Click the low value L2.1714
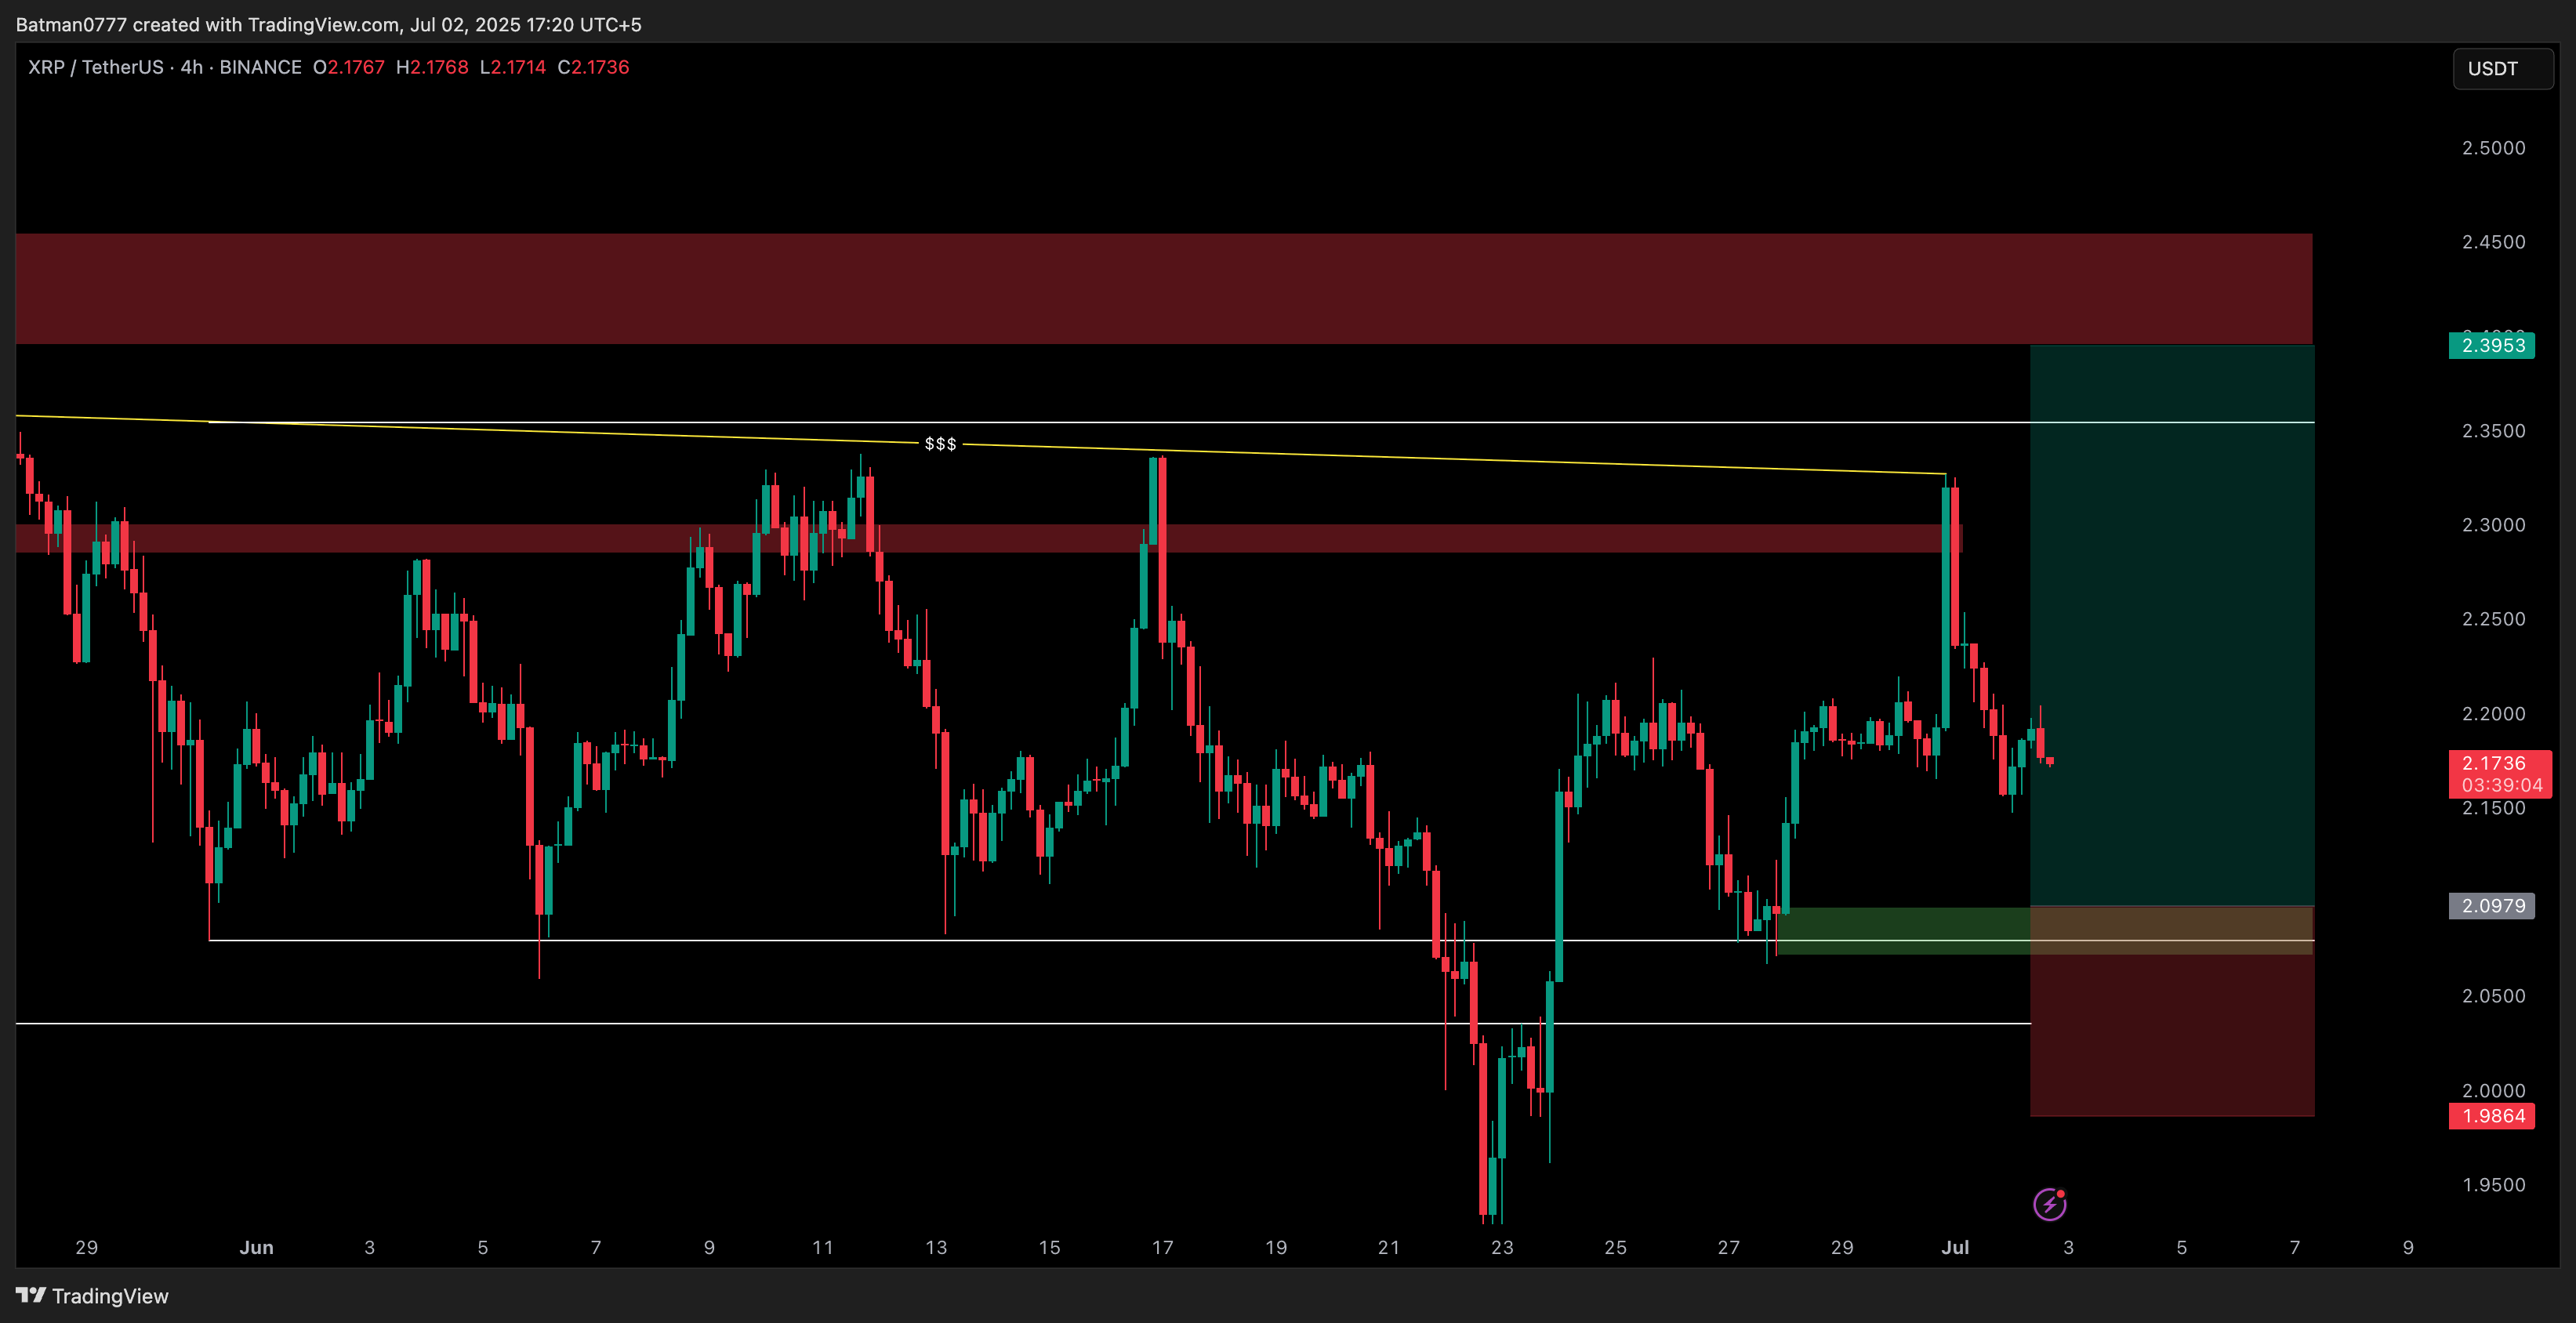The image size is (2576, 1323). pos(513,67)
